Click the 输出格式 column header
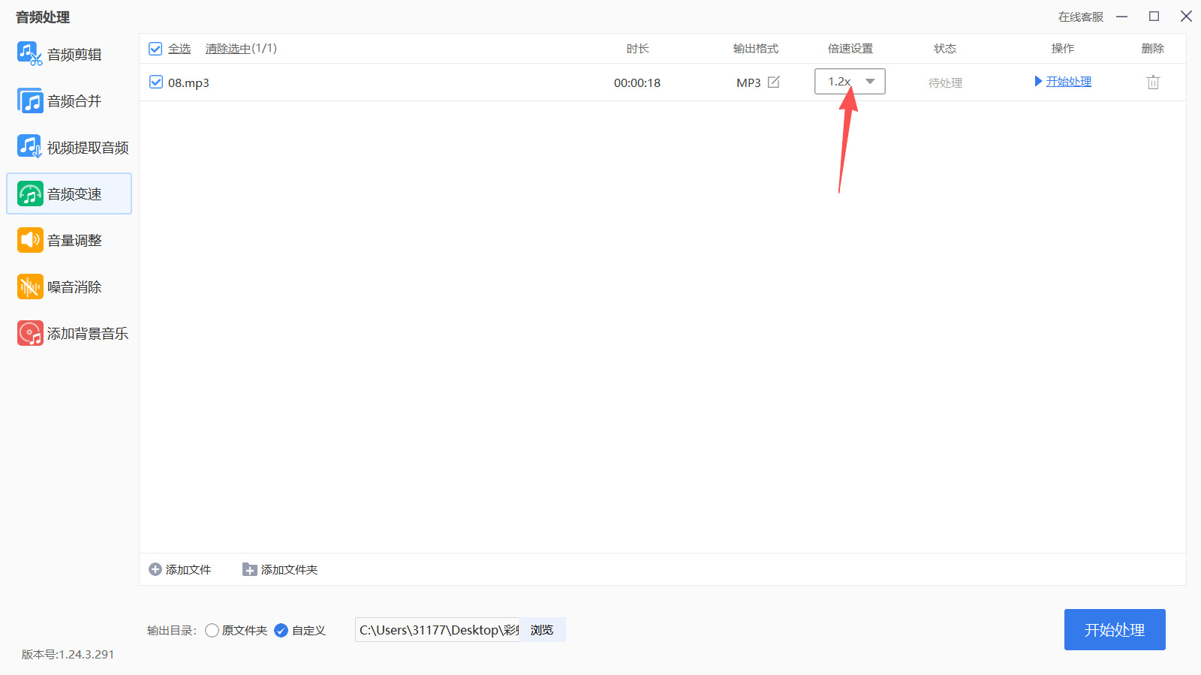This screenshot has height=675, width=1201. coord(756,49)
